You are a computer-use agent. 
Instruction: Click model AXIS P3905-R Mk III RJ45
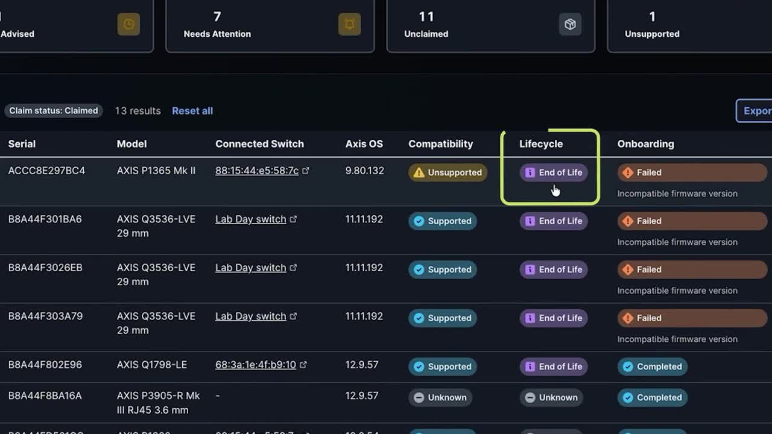coord(159,403)
